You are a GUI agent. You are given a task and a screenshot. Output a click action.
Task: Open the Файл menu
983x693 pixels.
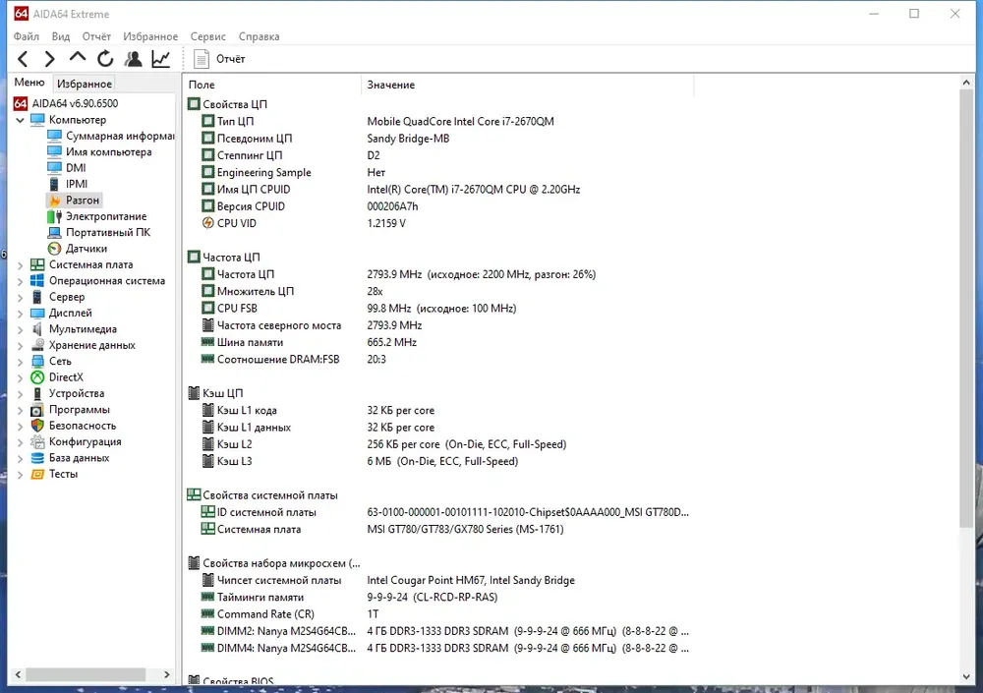click(x=27, y=36)
